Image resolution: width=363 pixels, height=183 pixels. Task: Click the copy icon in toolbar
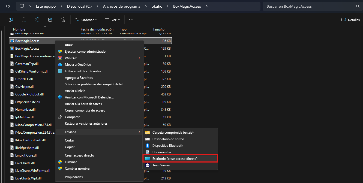pos(11,20)
